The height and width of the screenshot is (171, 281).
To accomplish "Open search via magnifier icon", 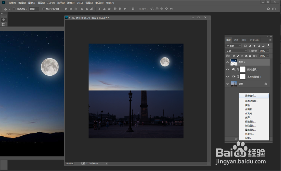I will [268, 9].
